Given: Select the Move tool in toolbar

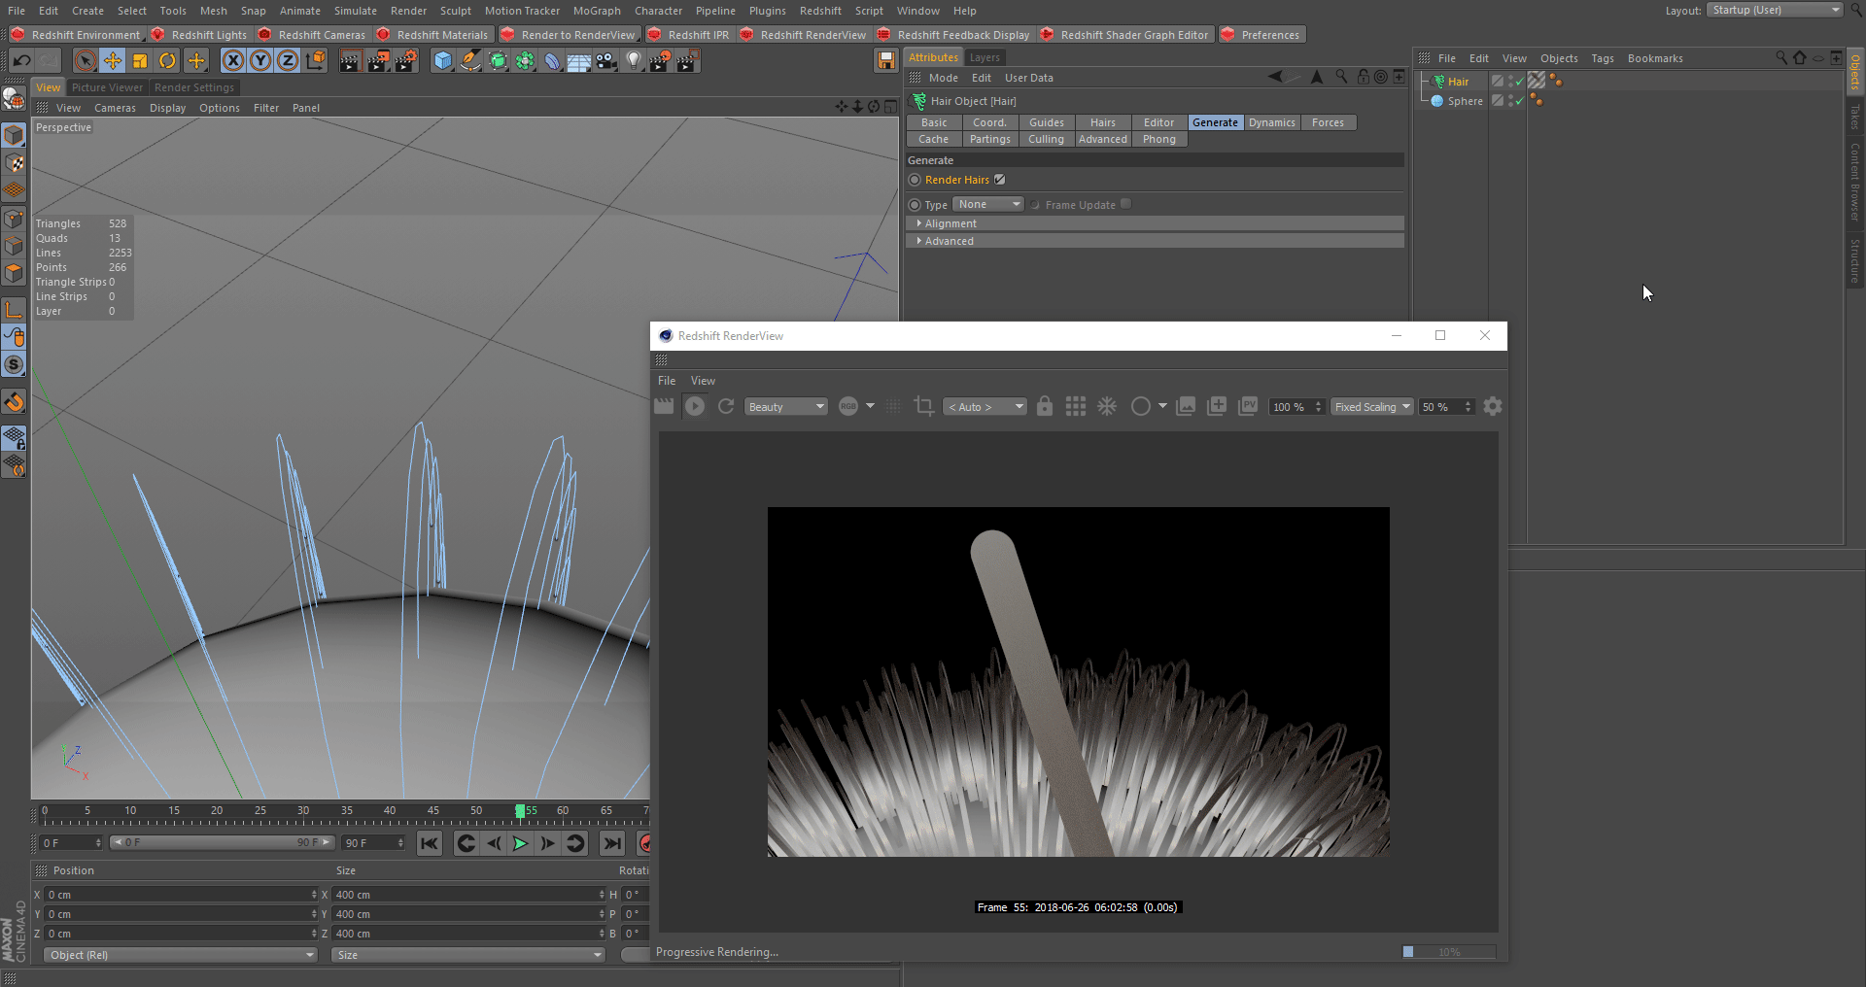Looking at the screenshot, I should tap(113, 61).
